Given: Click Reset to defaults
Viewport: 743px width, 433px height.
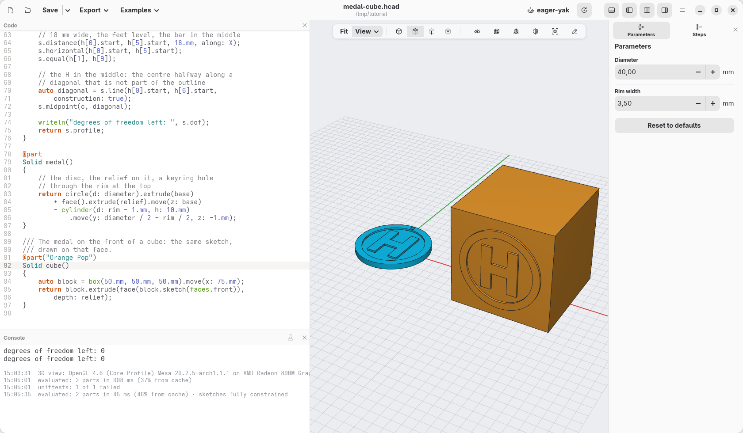Looking at the screenshot, I should pyautogui.click(x=674, y=125).
